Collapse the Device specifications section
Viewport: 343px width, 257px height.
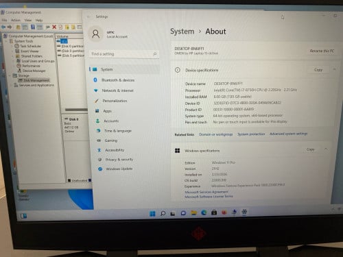tap(334, 69)
